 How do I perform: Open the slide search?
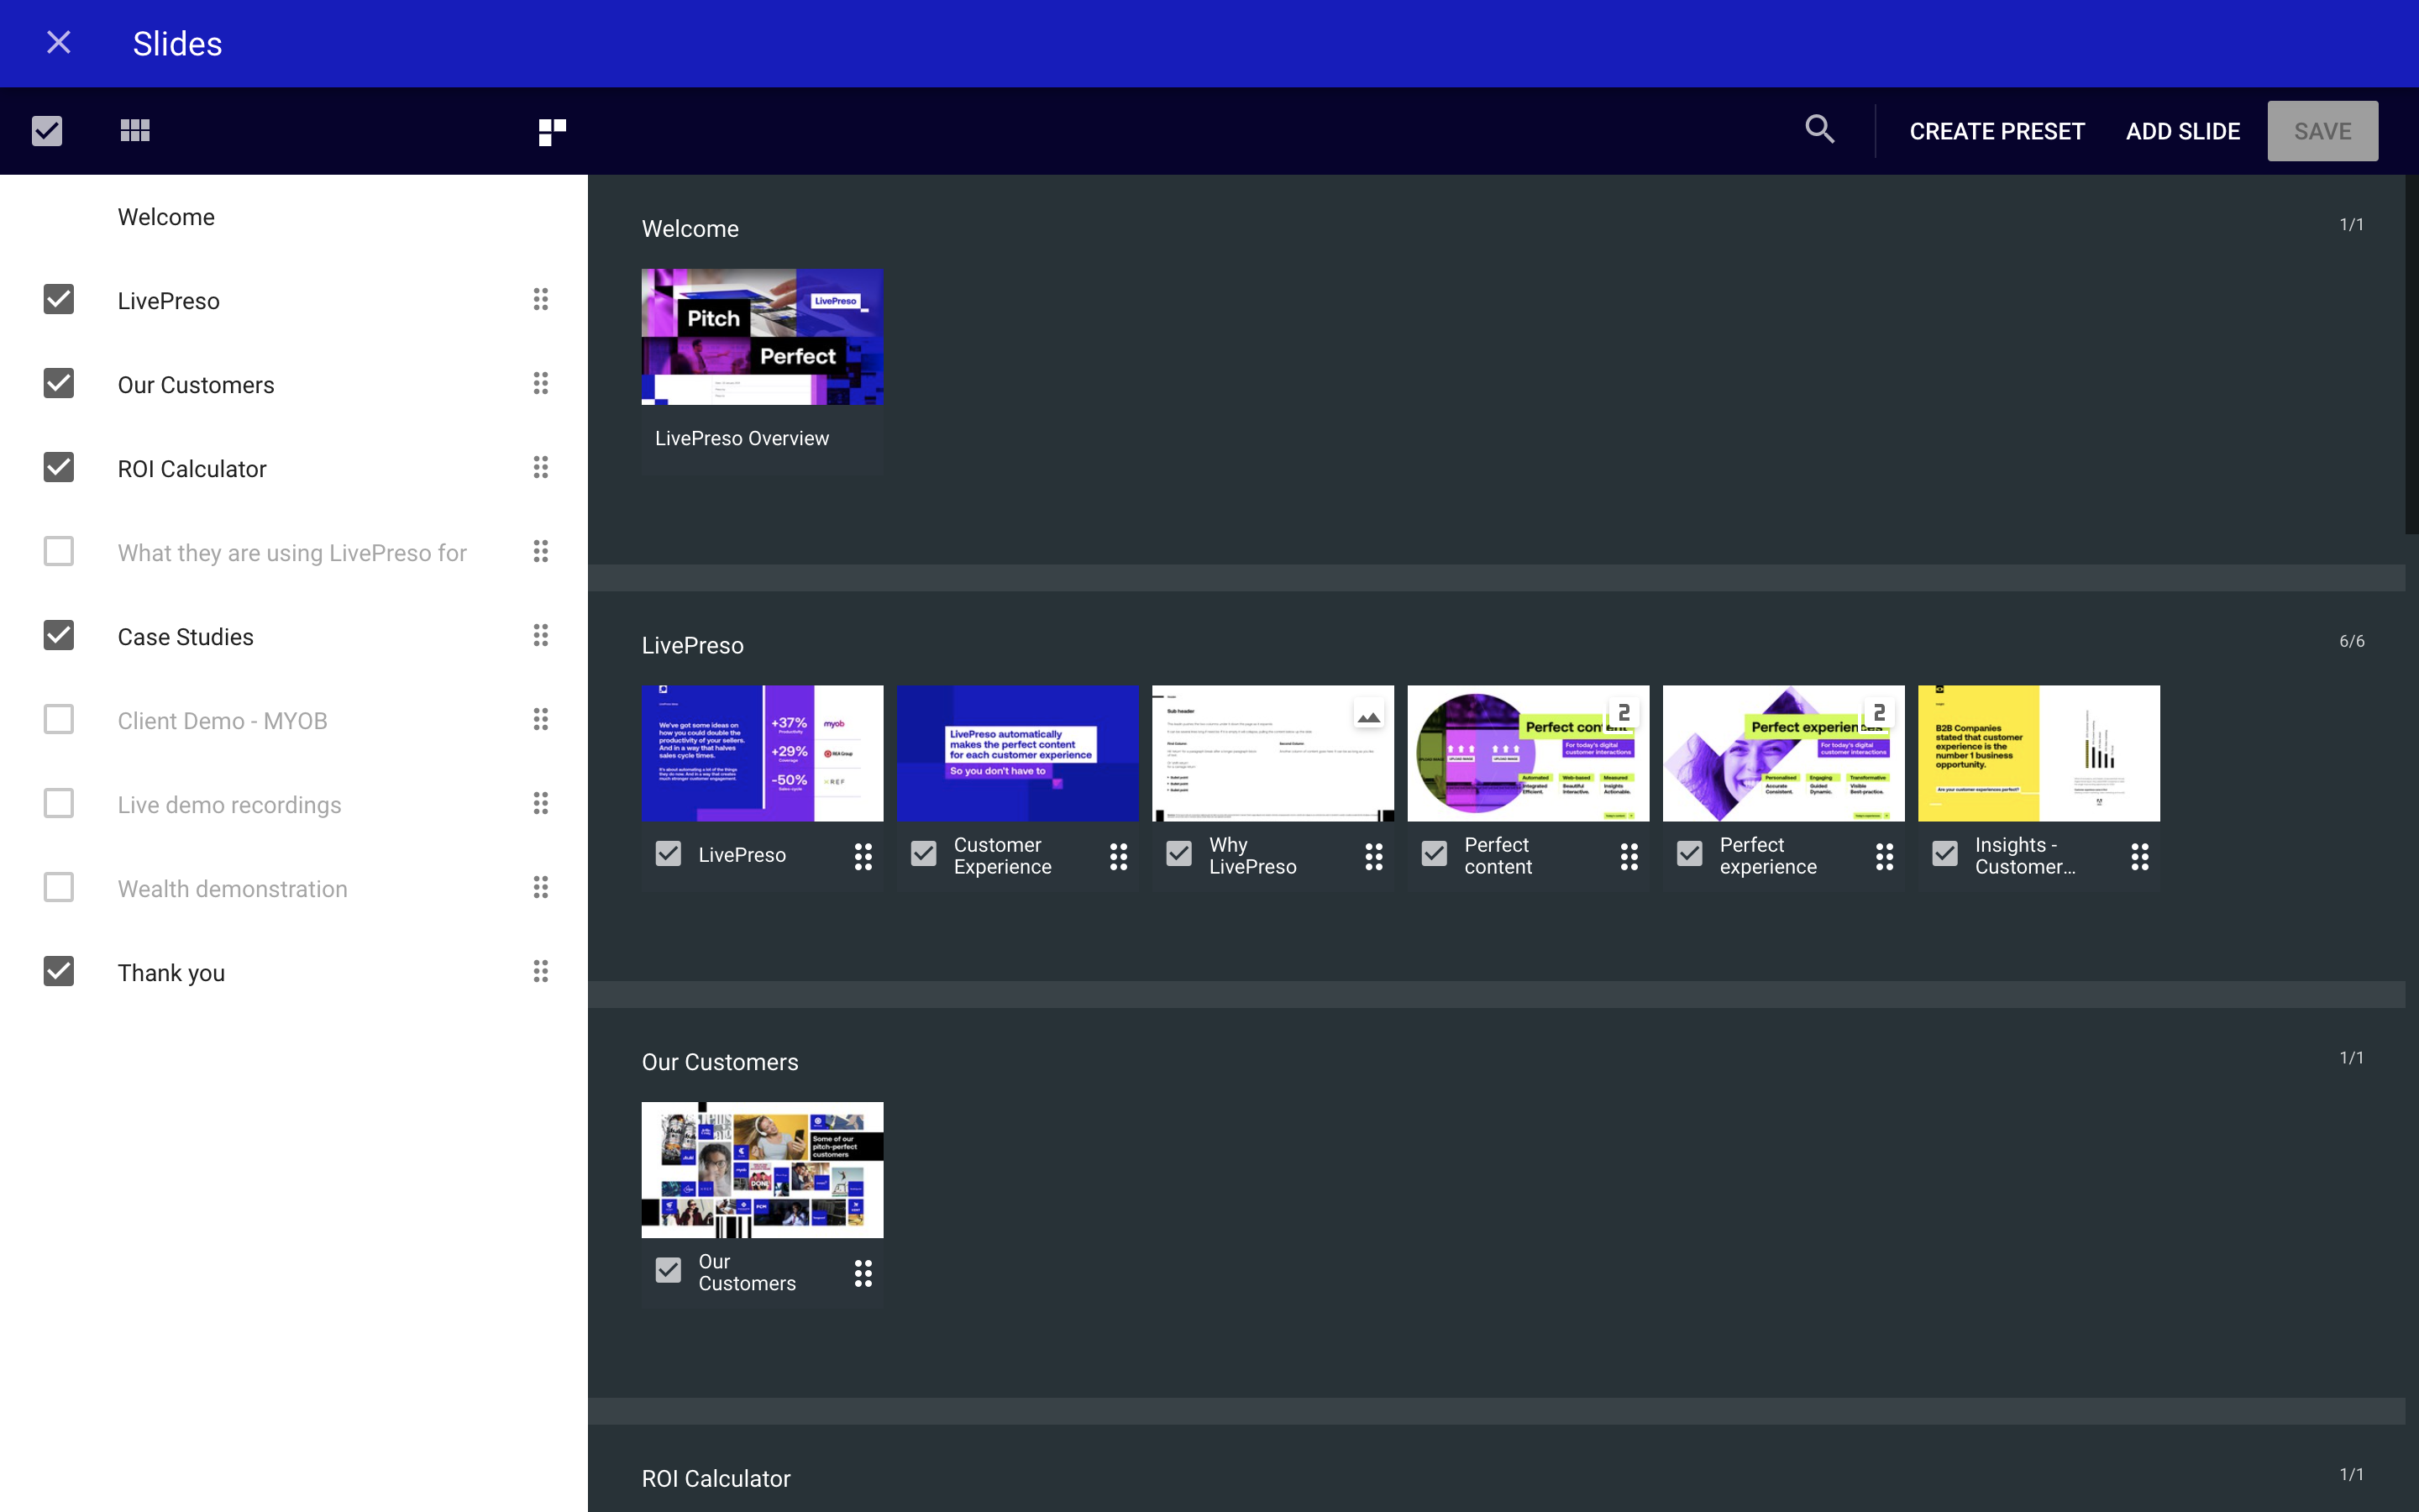coord(1819,130)
